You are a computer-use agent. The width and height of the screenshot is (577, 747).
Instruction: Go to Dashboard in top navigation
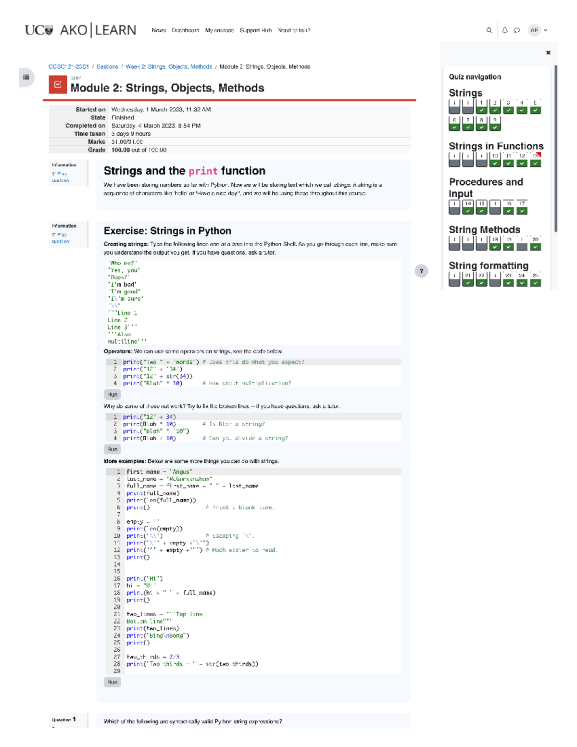click(x=185, y=30)
